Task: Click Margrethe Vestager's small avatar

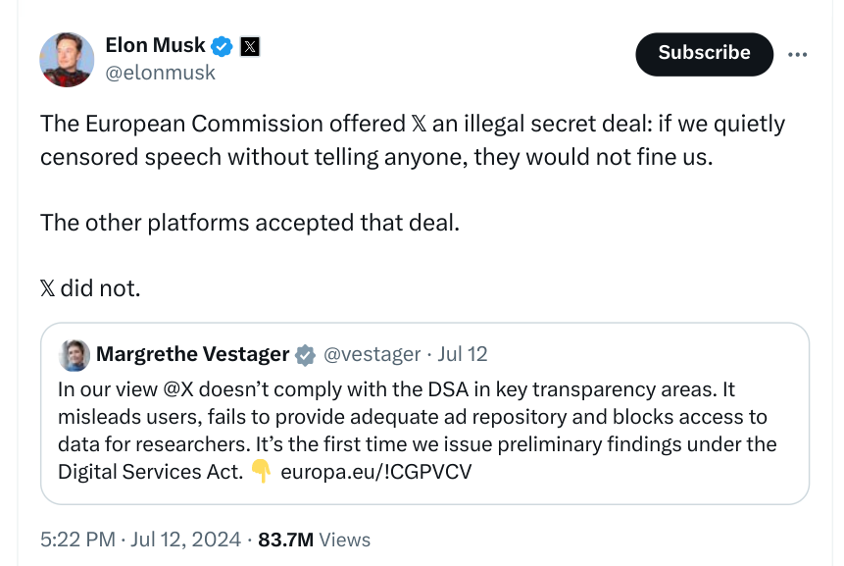Action: click(x=74, y=354)
